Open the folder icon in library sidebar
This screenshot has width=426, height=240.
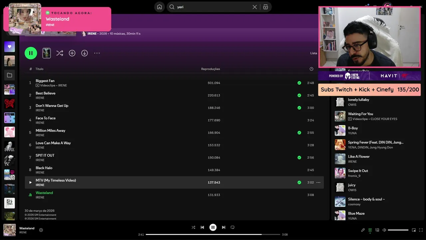coord(9,75)
